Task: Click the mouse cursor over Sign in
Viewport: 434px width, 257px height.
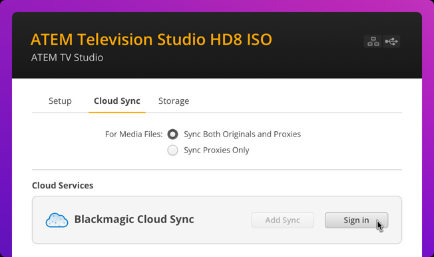Action: coord(379,226)
